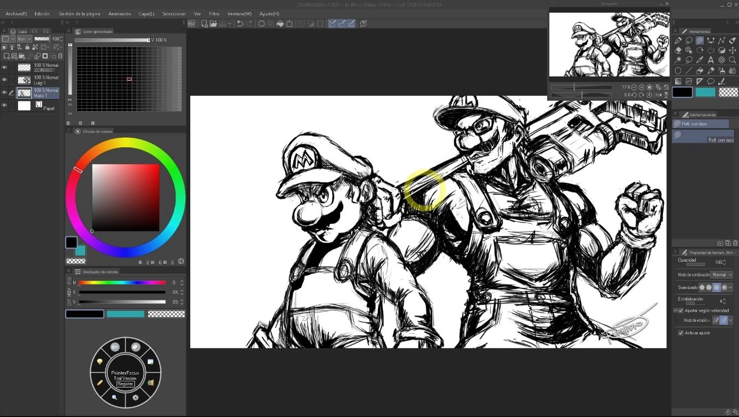Screen dimensions: 739x417
Task: Open the Filtro menu
Action: coord(214,14)
